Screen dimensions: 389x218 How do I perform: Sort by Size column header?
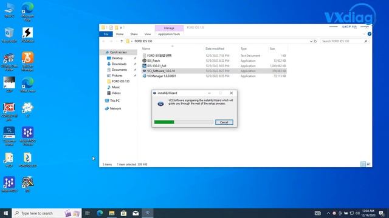click(x=272, y=48)
